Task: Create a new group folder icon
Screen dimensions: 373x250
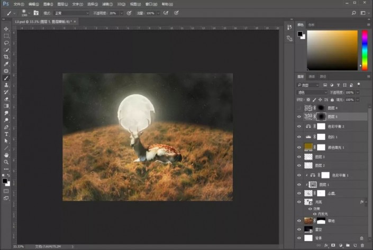Action: [x=348, y=245]
